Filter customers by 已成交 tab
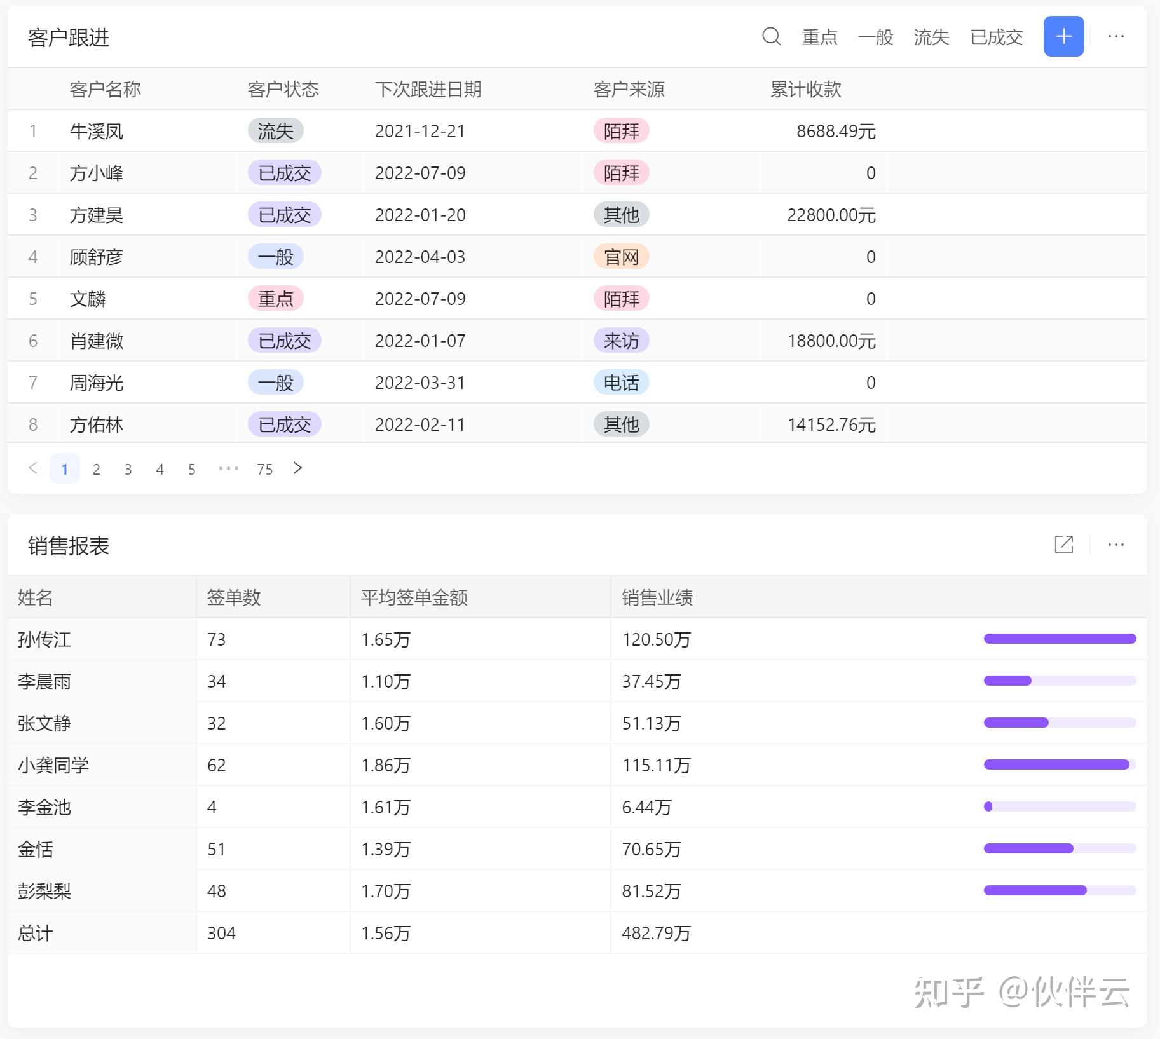This screenshot has height=1039, width=1160. pyautogui.click(x=996, y=37)
